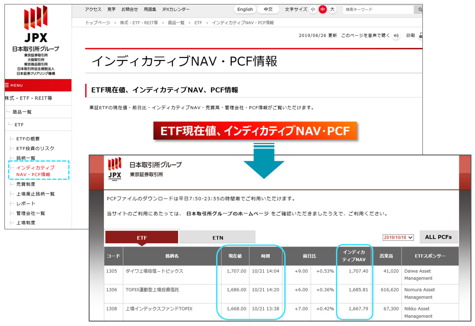Set text size to 大
Viewport: 475px width, 326px height.
[x=332, y=9]
